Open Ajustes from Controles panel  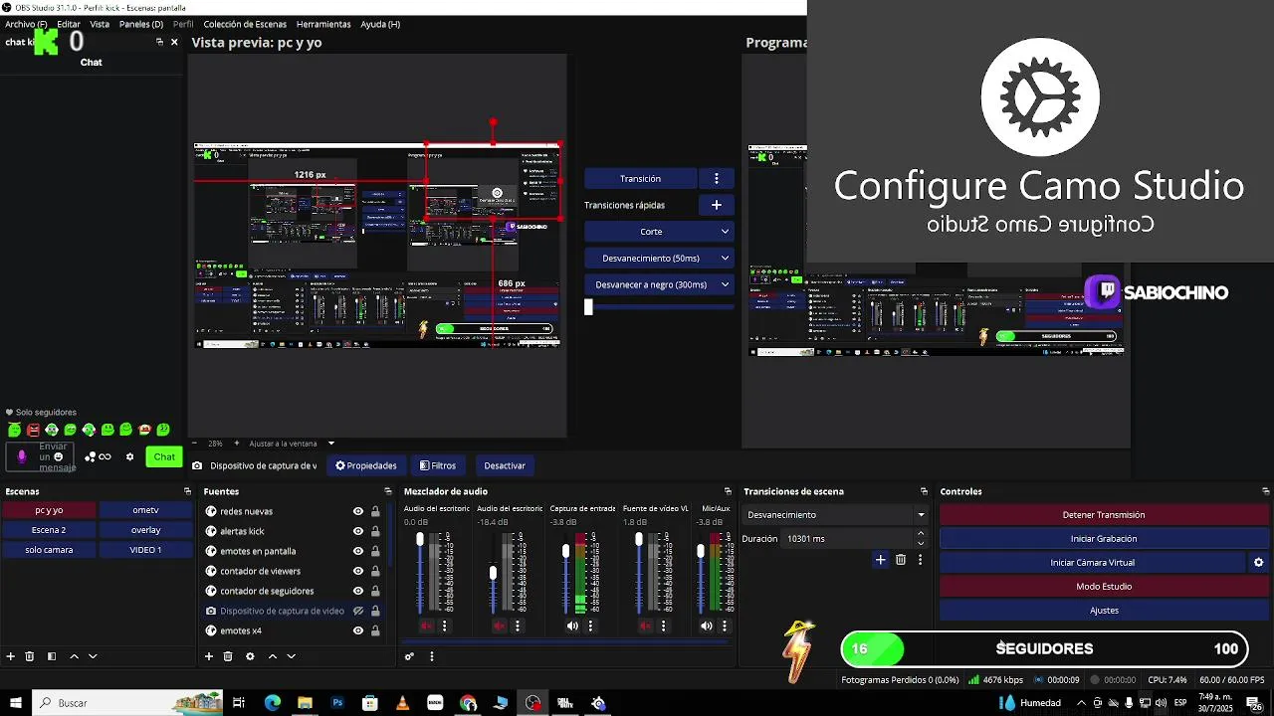1104,611
